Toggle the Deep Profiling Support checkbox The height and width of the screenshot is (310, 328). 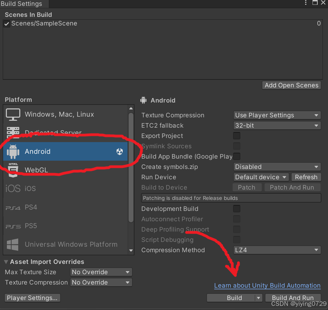click(x=237, y=229)
